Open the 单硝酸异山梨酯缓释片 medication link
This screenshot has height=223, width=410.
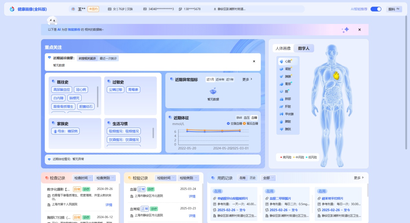coord(233,198)
